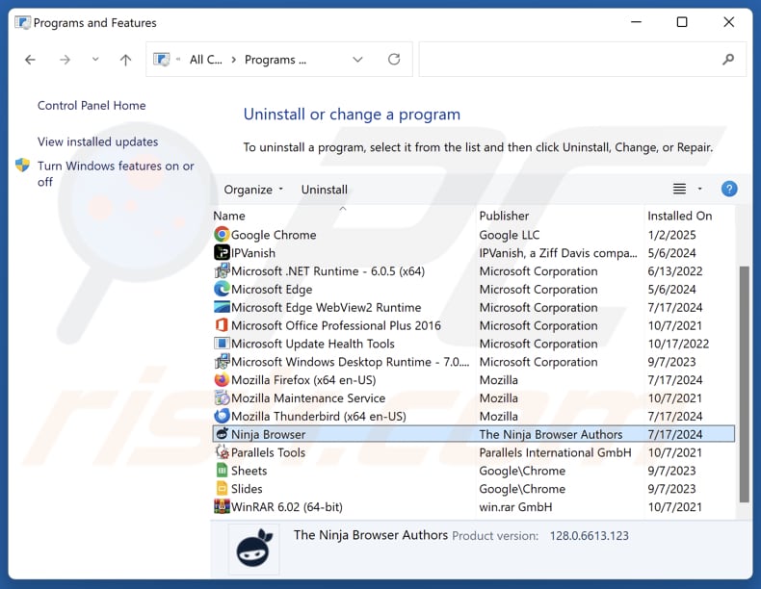761x589 pixels.
Task: Click the Edge WebView2 Runtime icon
Action: pyautogui.click(x=222, y=307)
